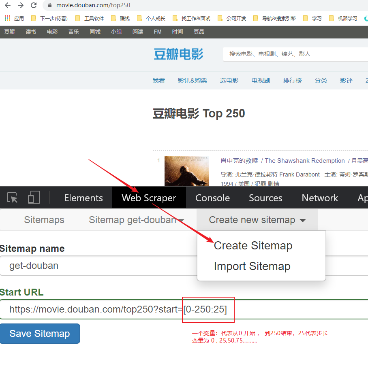Click the 豆瓣电影 logo
Screen dimensions: 368x368
pos(178,54)
